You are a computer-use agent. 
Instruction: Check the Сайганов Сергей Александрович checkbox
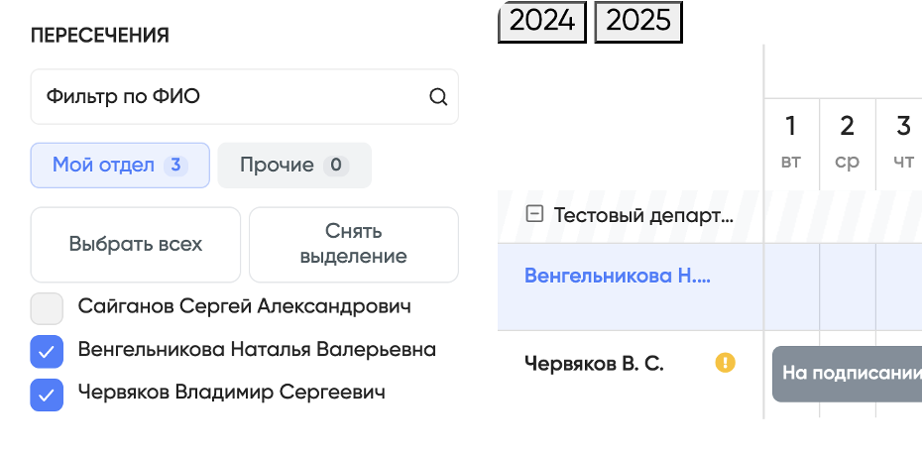47,309
